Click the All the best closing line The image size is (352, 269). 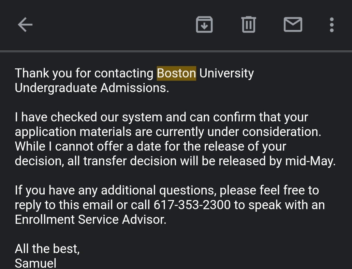click(47, 249)
